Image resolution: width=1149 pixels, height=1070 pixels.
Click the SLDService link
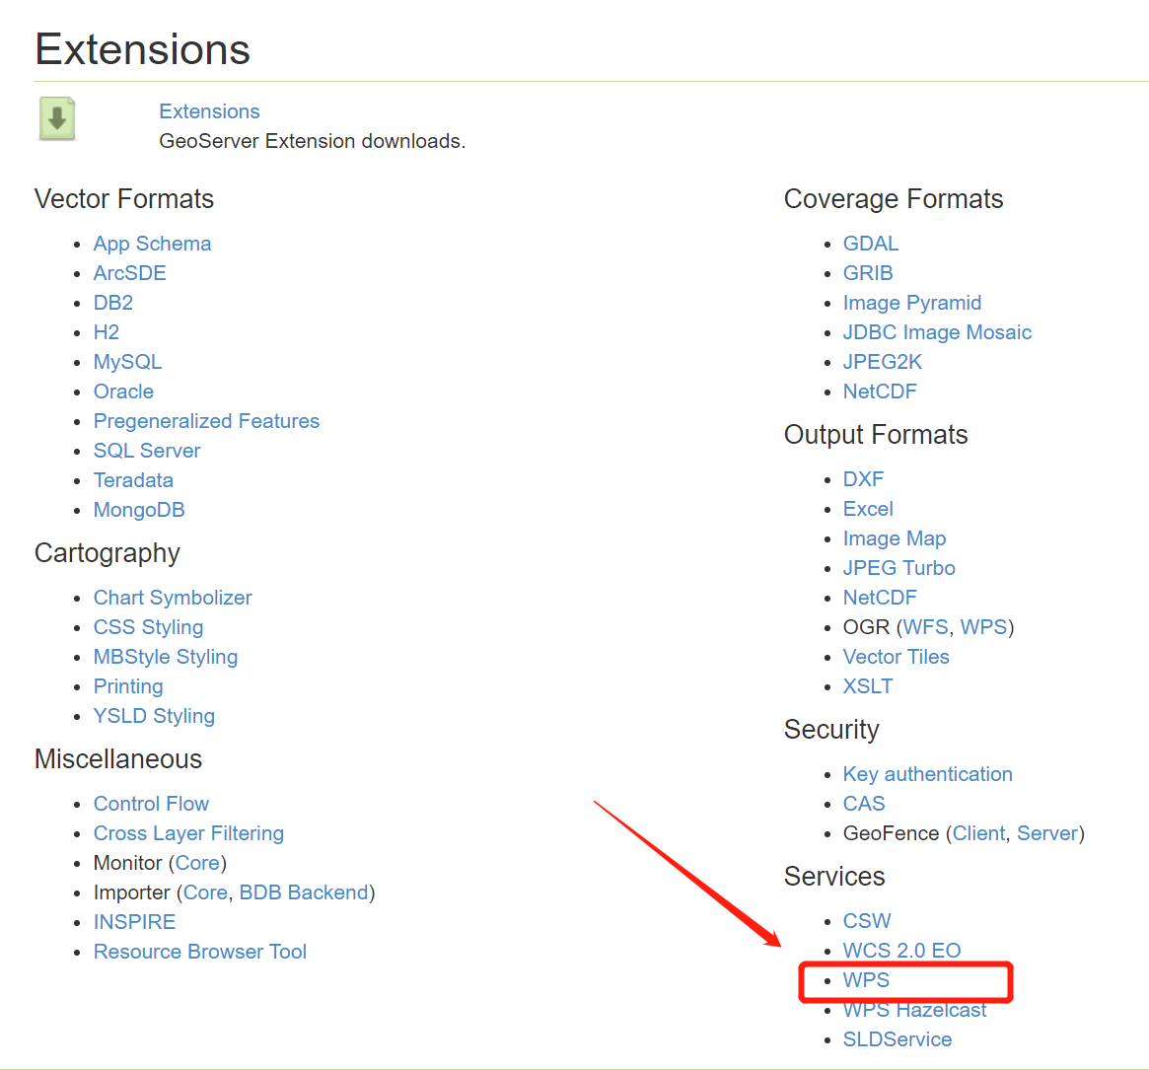tap(898, 1039)
